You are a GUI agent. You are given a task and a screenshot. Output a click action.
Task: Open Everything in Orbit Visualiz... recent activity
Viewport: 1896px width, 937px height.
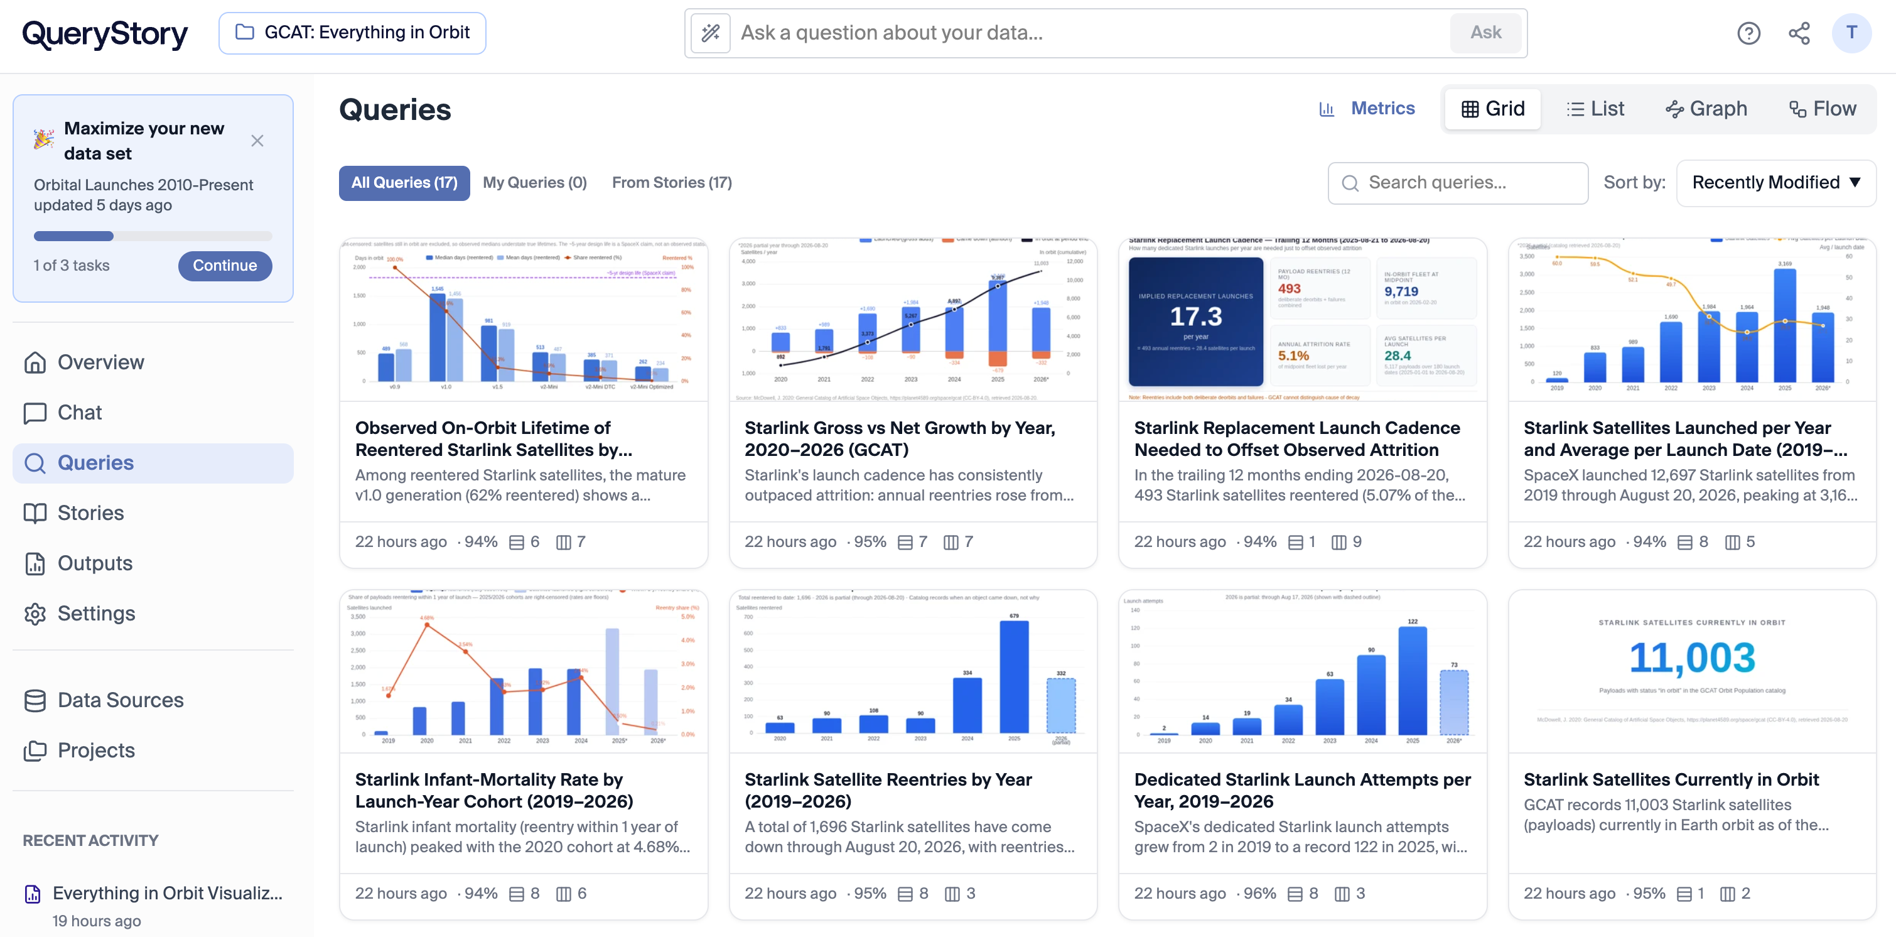168,894
